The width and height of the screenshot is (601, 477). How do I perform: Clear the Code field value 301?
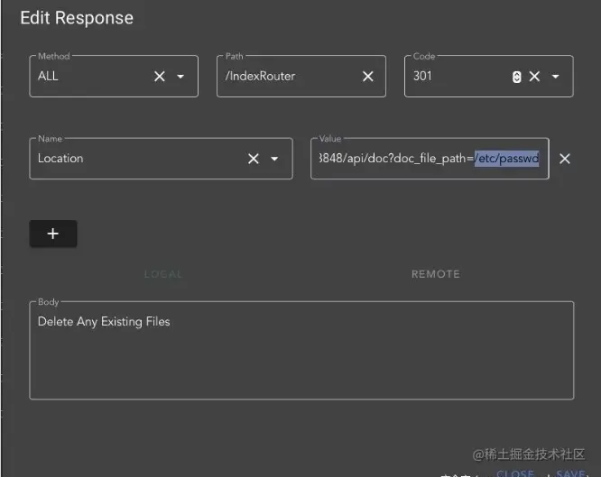pos(535,77)
